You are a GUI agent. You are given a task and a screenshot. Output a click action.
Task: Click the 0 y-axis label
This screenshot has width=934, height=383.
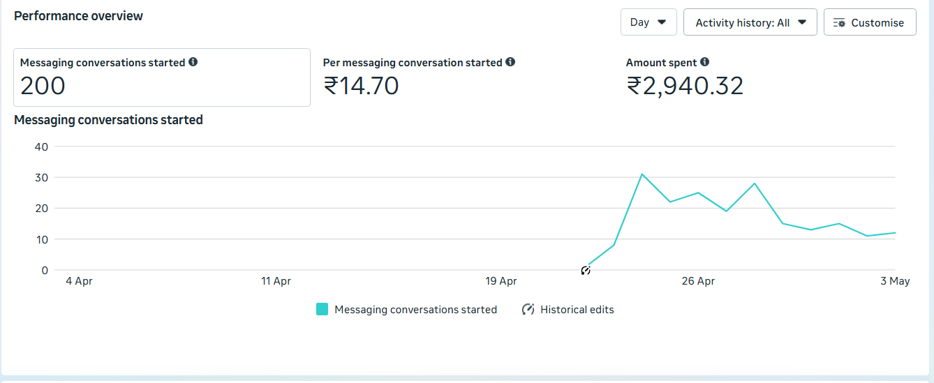pos(45,270)
